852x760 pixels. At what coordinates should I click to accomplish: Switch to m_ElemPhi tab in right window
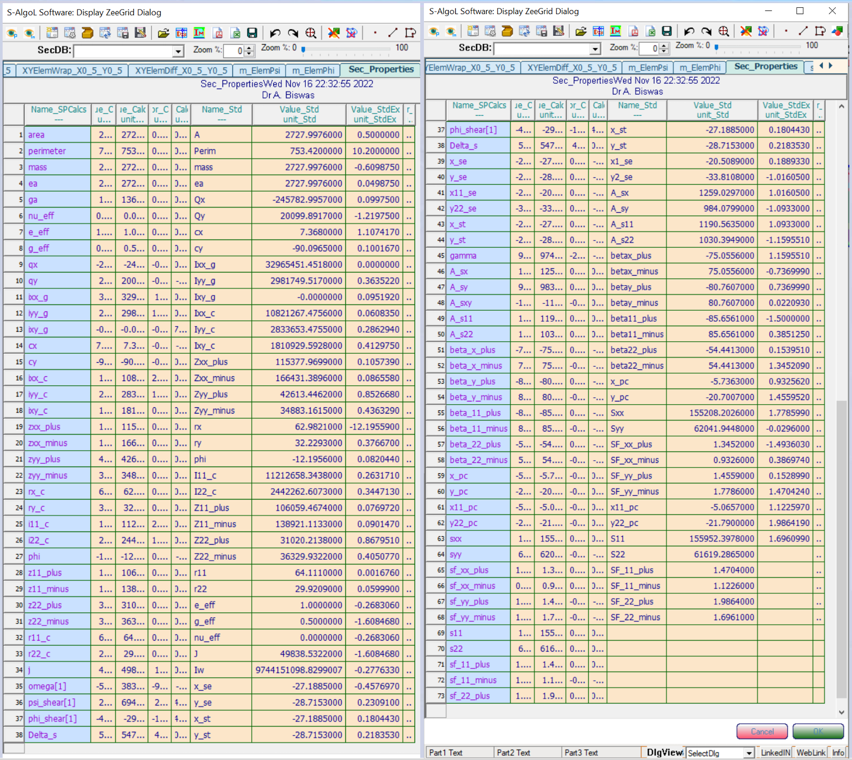click(700, 68)
